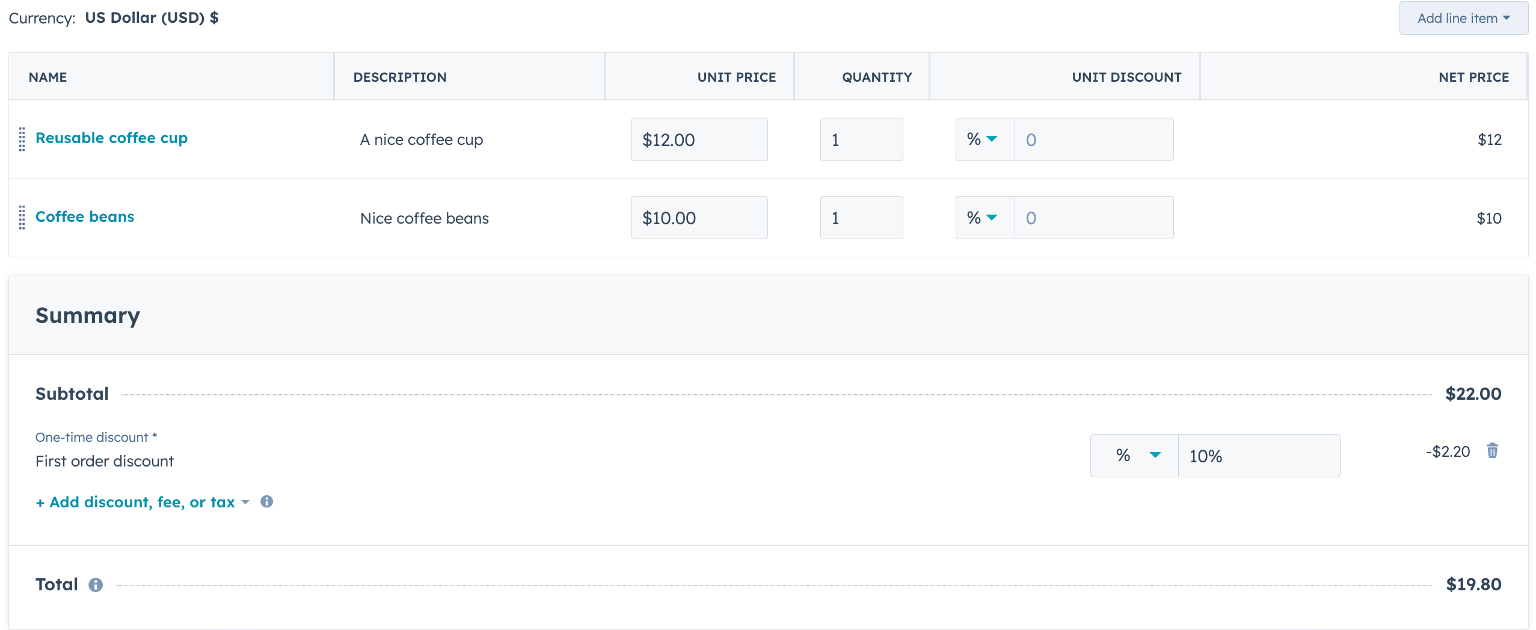Click drag handle for Reusable coffee cup row
Screen dimensions: 1536x630
coord(22,139)
